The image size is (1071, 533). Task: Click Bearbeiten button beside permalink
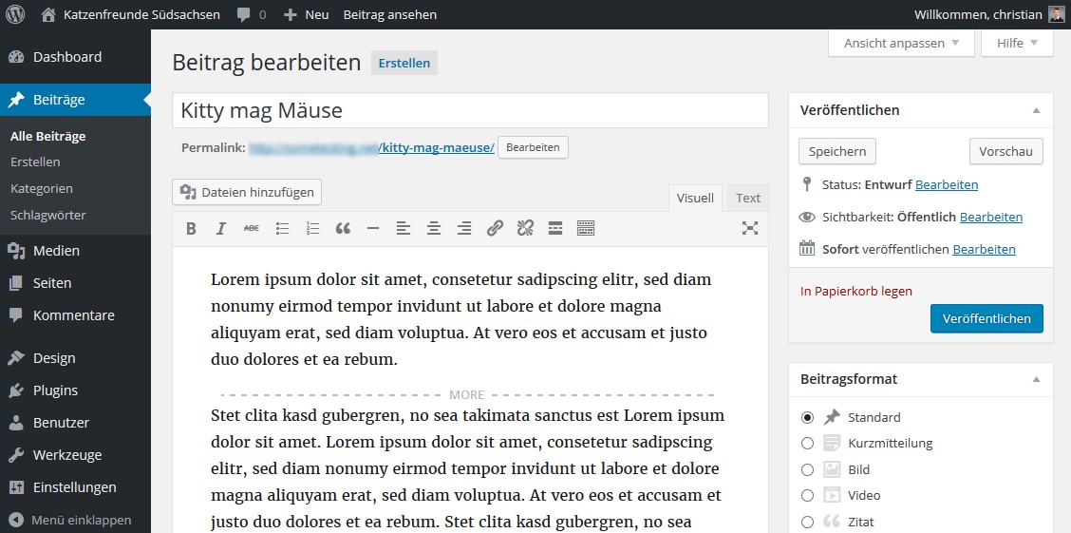(x=533, y=147)
